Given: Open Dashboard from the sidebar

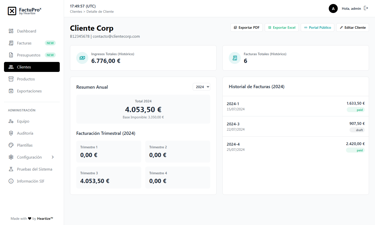Looking at the screenshot, I should coord(26,31).
